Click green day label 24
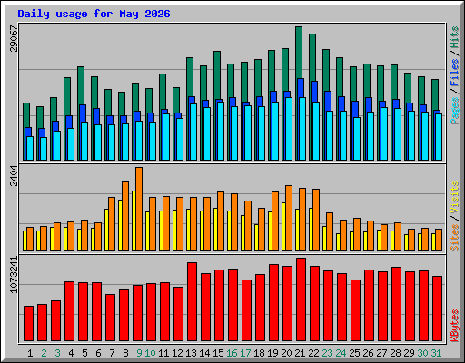This screenshot has width=465, height=363. pos(341,353)
